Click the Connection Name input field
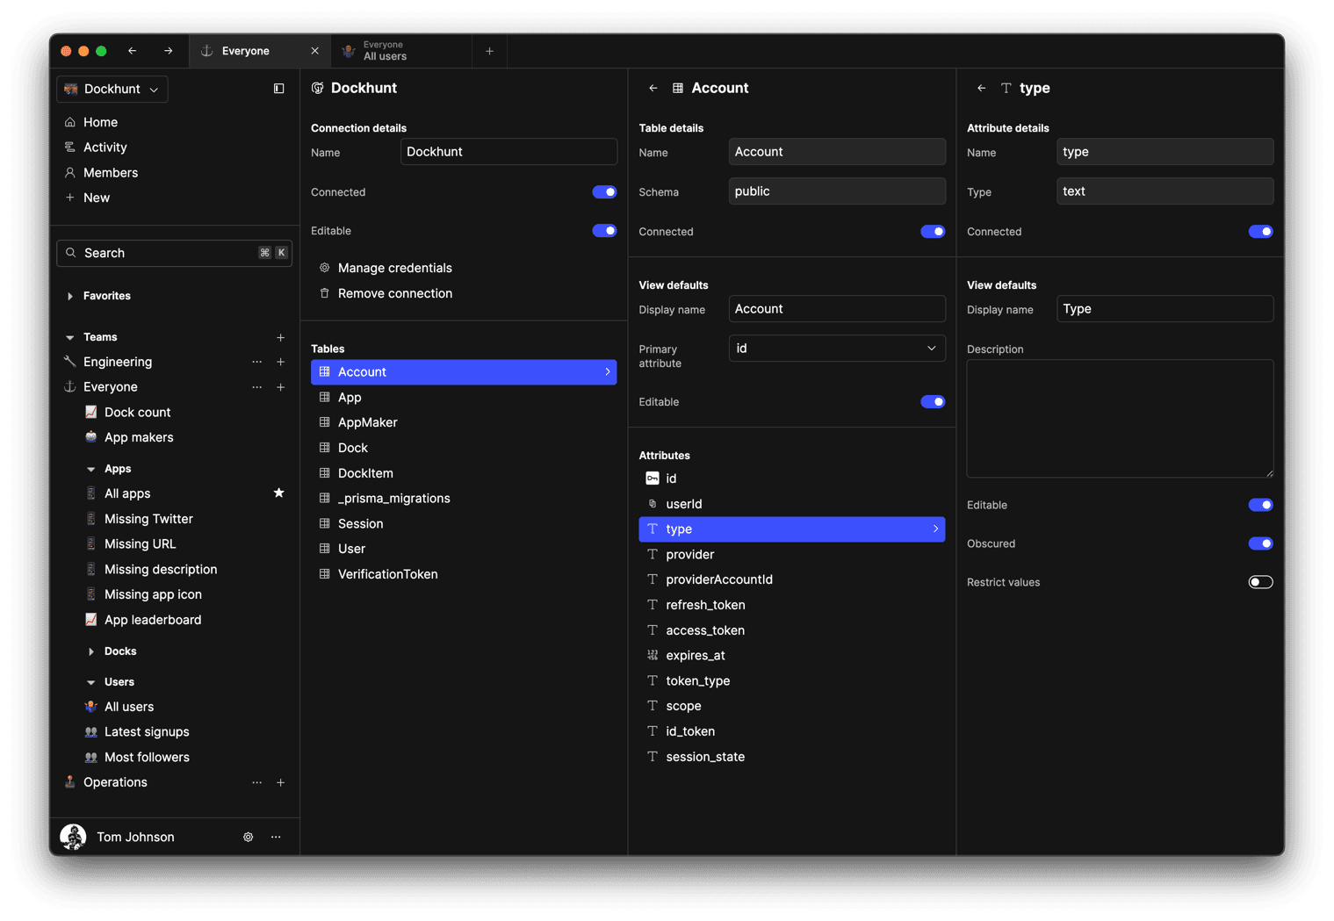Screen dimensions: 1334x921 coord(508,152)
